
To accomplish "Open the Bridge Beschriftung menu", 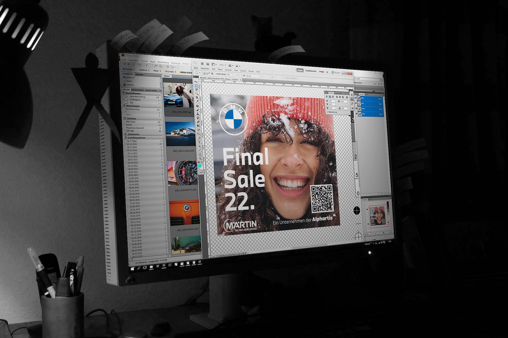I will click(163, 62).
